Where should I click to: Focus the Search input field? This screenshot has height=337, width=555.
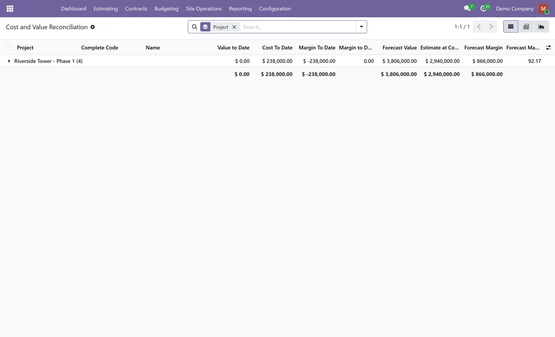[x=298, y=27]
